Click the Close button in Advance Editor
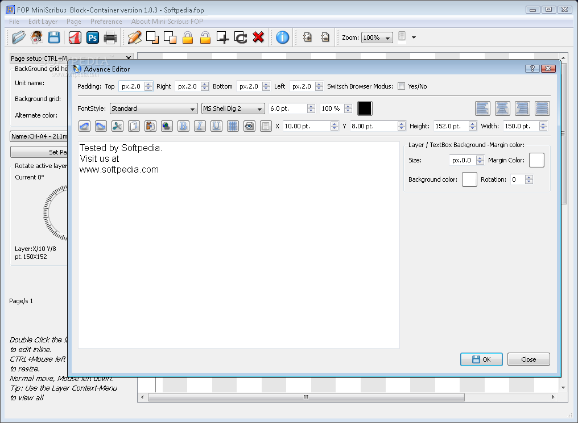 [x=529, y=359]
